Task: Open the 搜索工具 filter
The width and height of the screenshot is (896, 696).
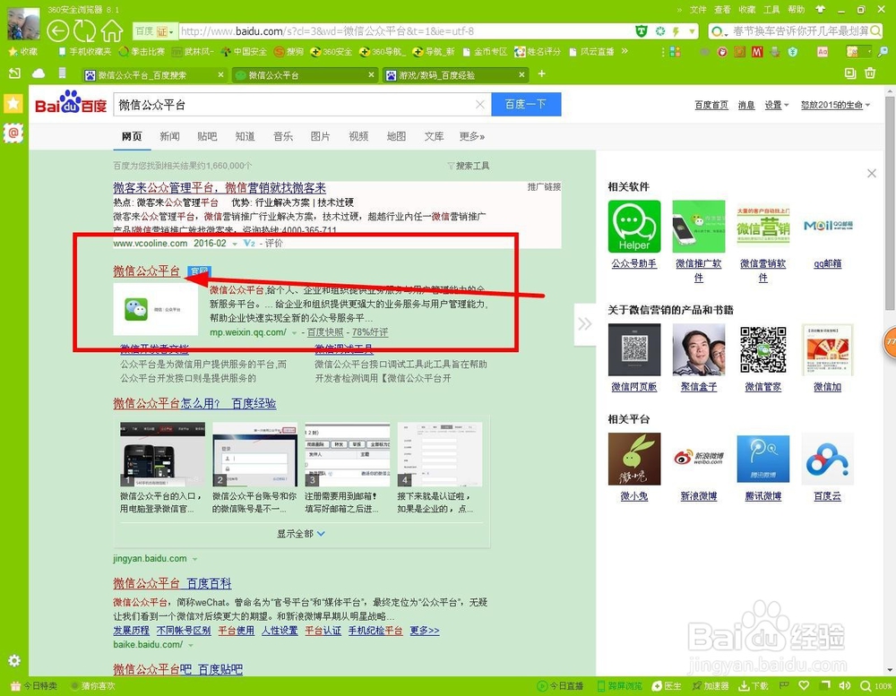Action: click(x=469, y=166)
